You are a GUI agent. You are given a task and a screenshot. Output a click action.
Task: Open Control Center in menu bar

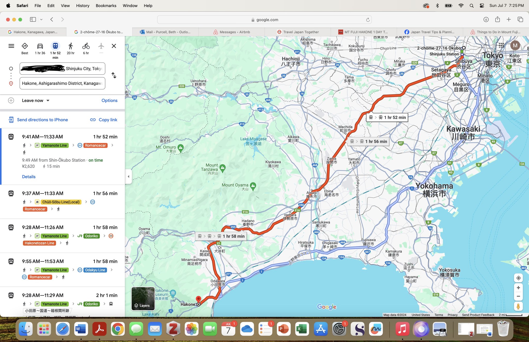tap(482, 6)
